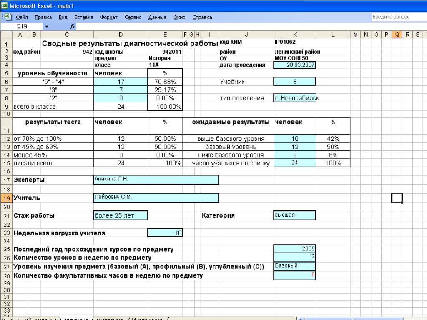Open the Вставка menu
Viewport: 427px width, 320px height.
tap(83, 17)
